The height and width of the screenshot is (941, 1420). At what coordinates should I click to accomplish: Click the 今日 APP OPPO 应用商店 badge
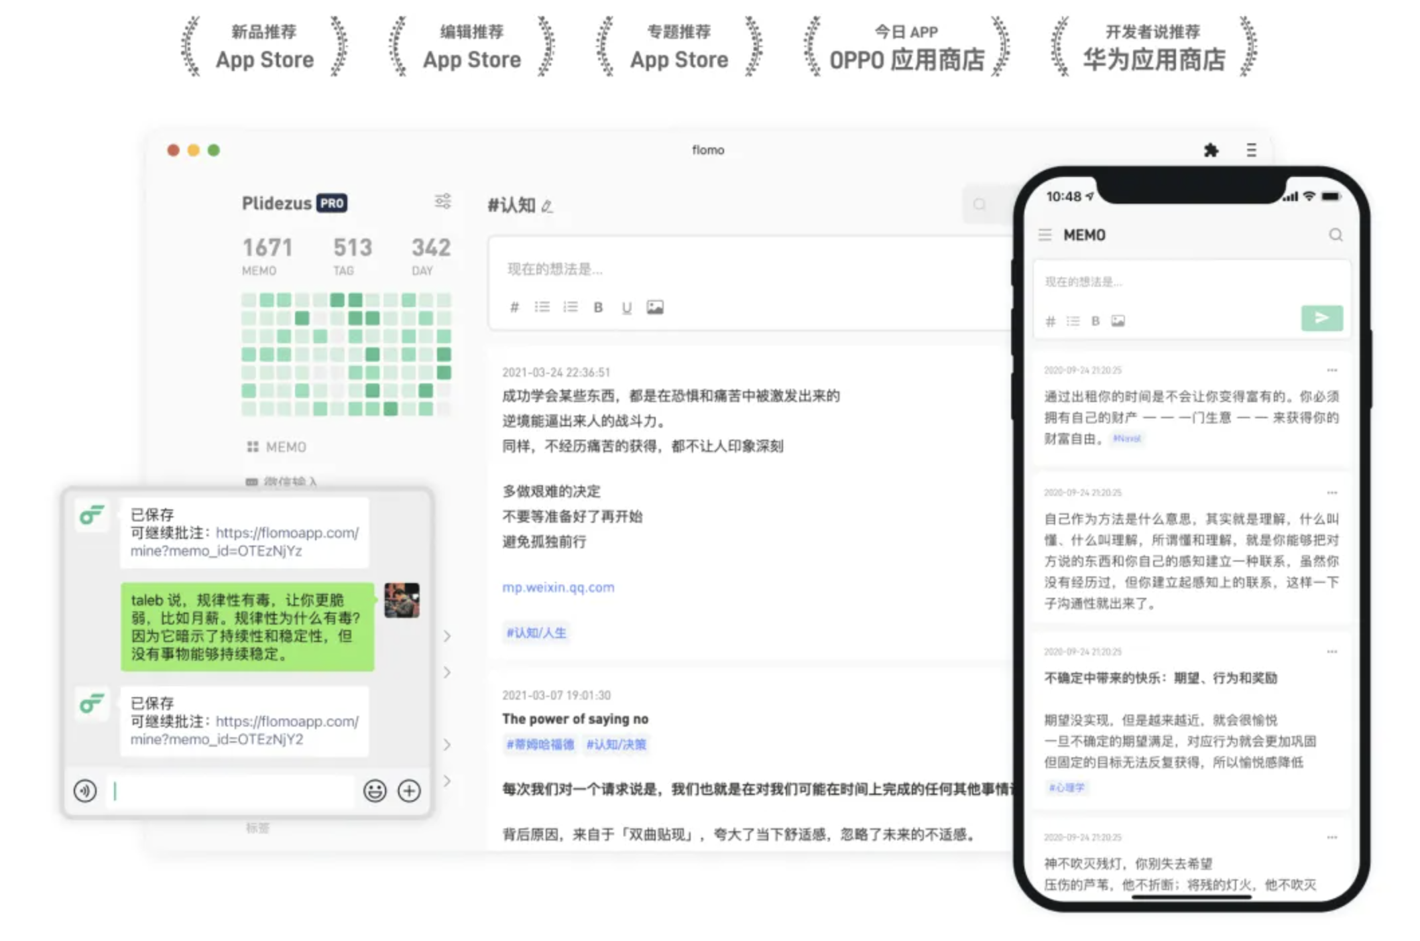tap(906, 47)
